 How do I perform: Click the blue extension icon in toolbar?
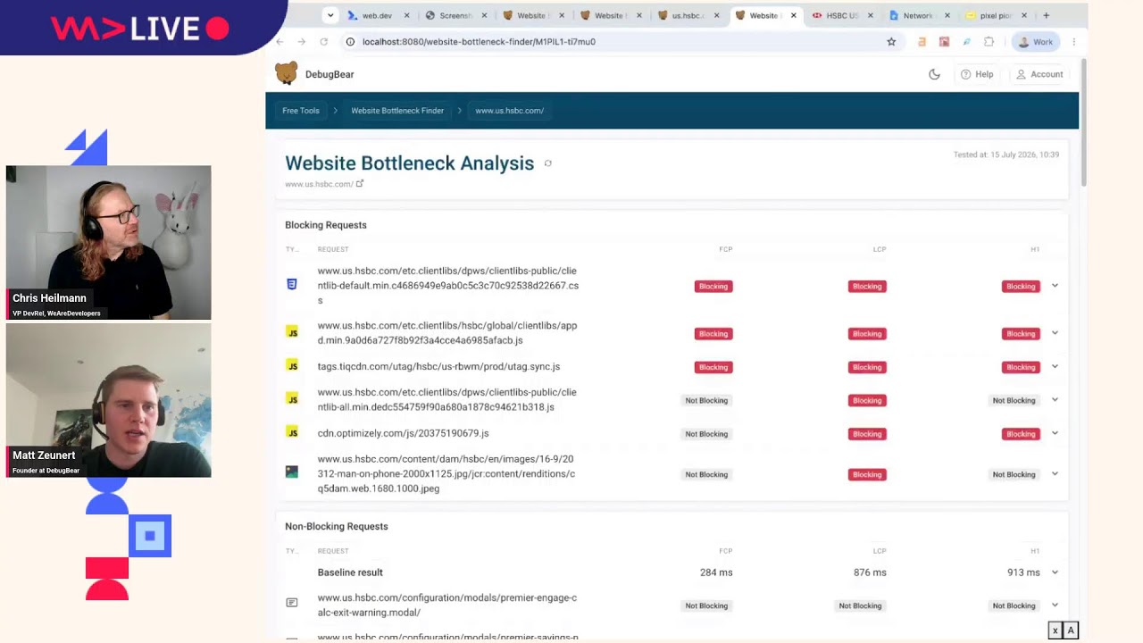coord(966,42)
